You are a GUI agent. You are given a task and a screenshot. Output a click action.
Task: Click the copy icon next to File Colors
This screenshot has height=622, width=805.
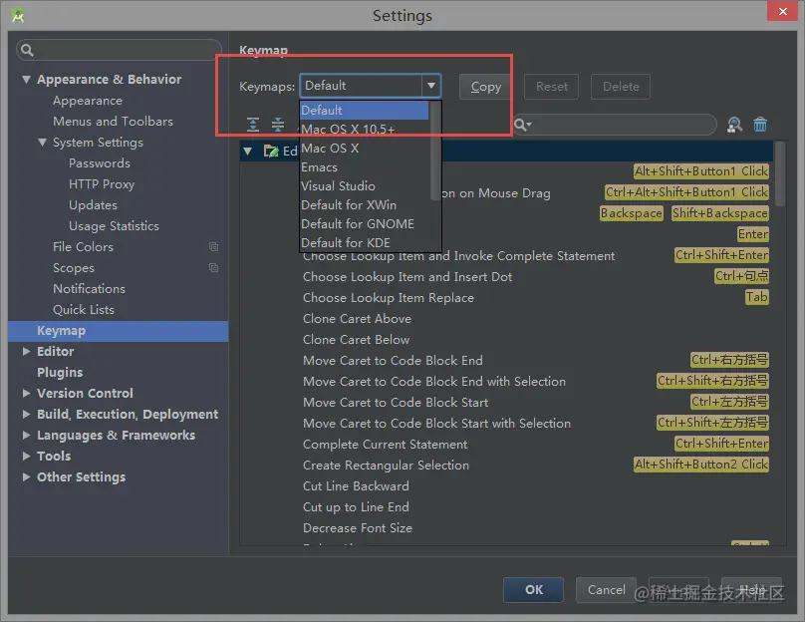point(213,247)
